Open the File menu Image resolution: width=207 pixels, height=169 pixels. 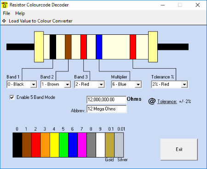point(6,13)
